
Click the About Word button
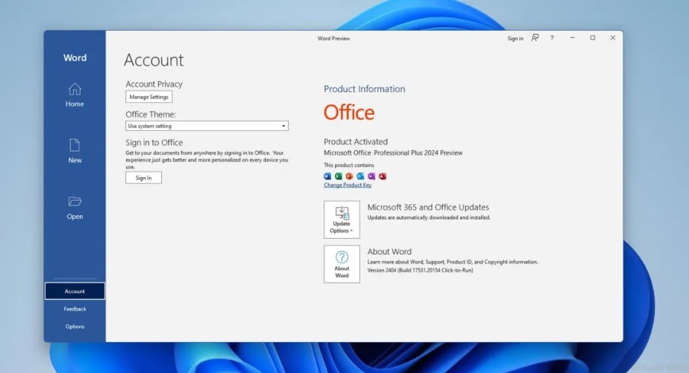point(342,264)
